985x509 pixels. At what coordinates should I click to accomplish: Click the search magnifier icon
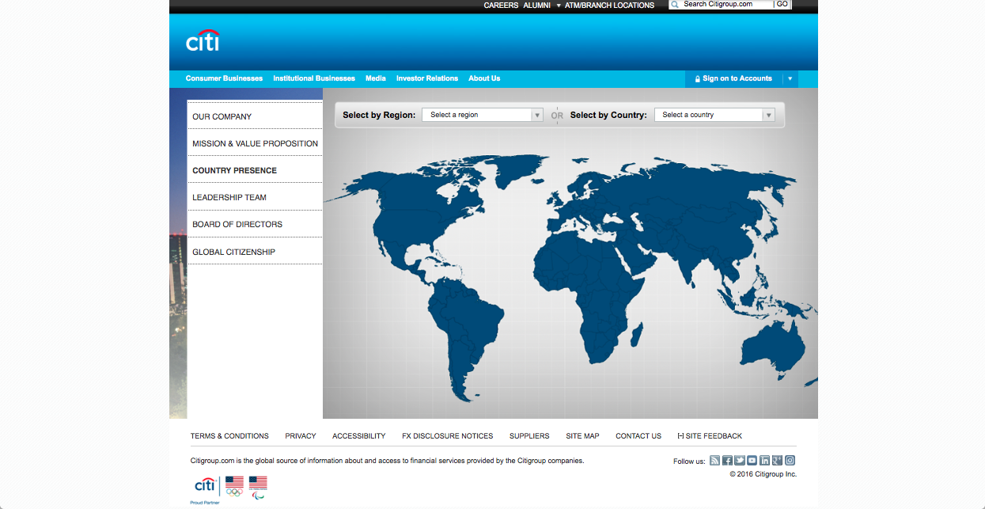675,5
